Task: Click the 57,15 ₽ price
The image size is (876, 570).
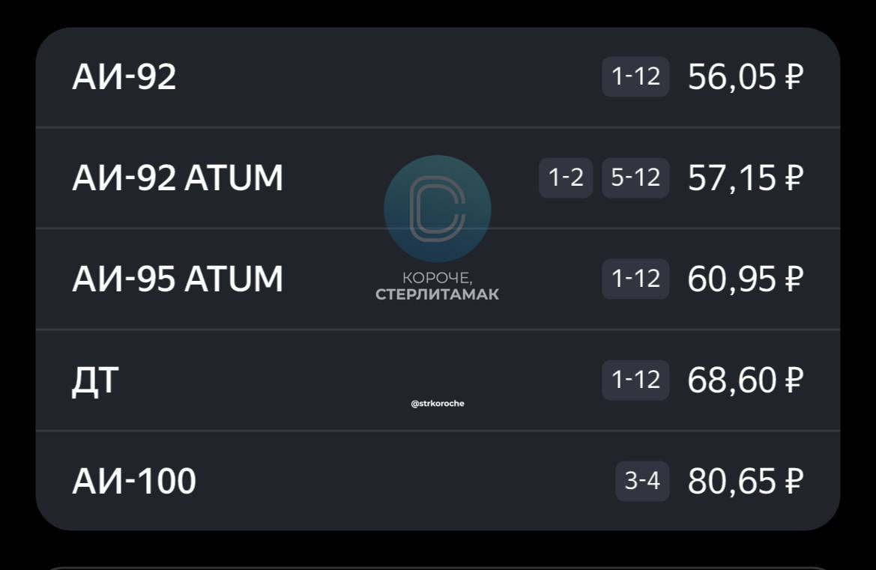Action: [x=746, y=178]
